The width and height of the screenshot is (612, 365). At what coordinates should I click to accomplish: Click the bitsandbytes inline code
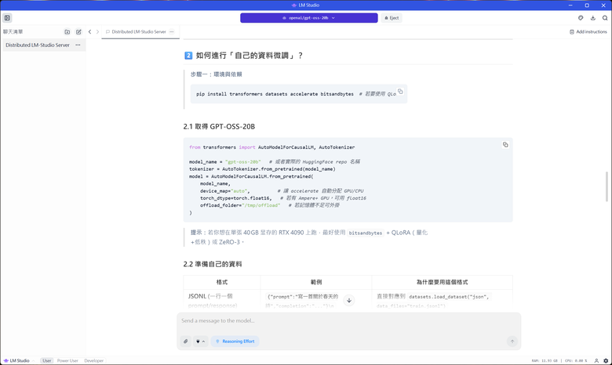[366, 233]
